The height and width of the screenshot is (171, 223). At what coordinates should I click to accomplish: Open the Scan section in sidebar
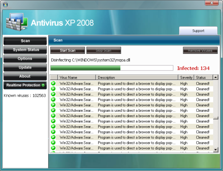point(25,41)
